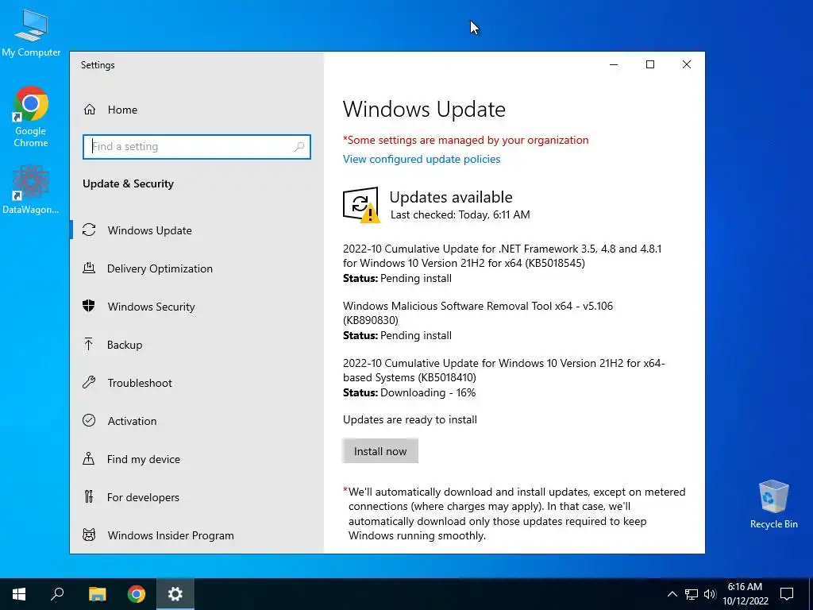The width and height of the screenshot is (813, 610).
Task: Click the Downloading - 16% status
Action: (x=428, y=392)
